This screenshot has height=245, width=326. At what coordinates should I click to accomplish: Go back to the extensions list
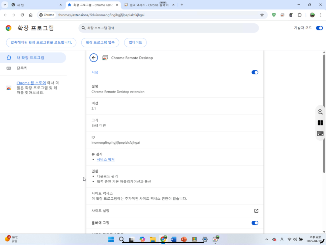click(93, 58)
